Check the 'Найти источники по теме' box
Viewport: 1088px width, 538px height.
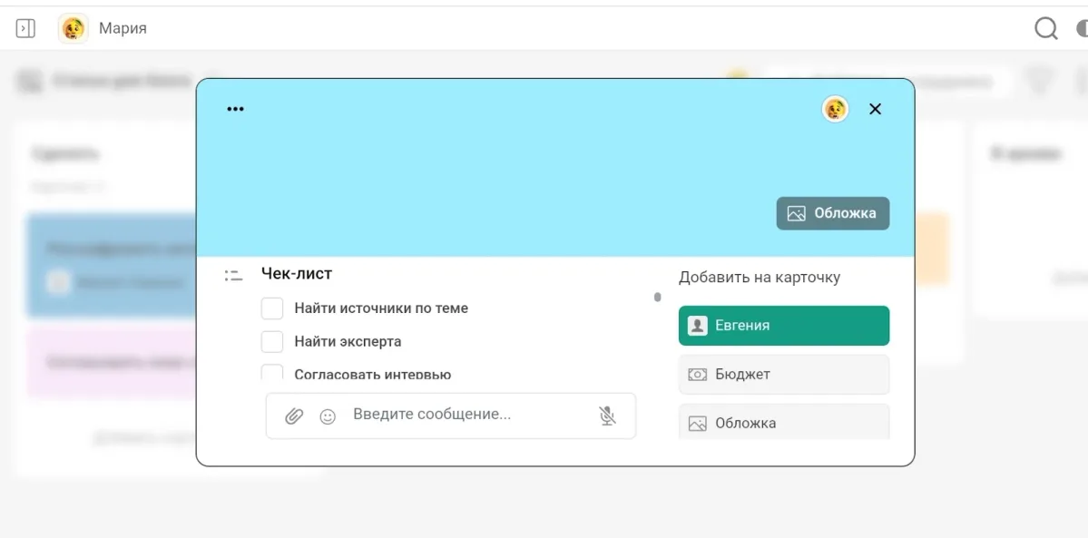(x=272, y=308)
